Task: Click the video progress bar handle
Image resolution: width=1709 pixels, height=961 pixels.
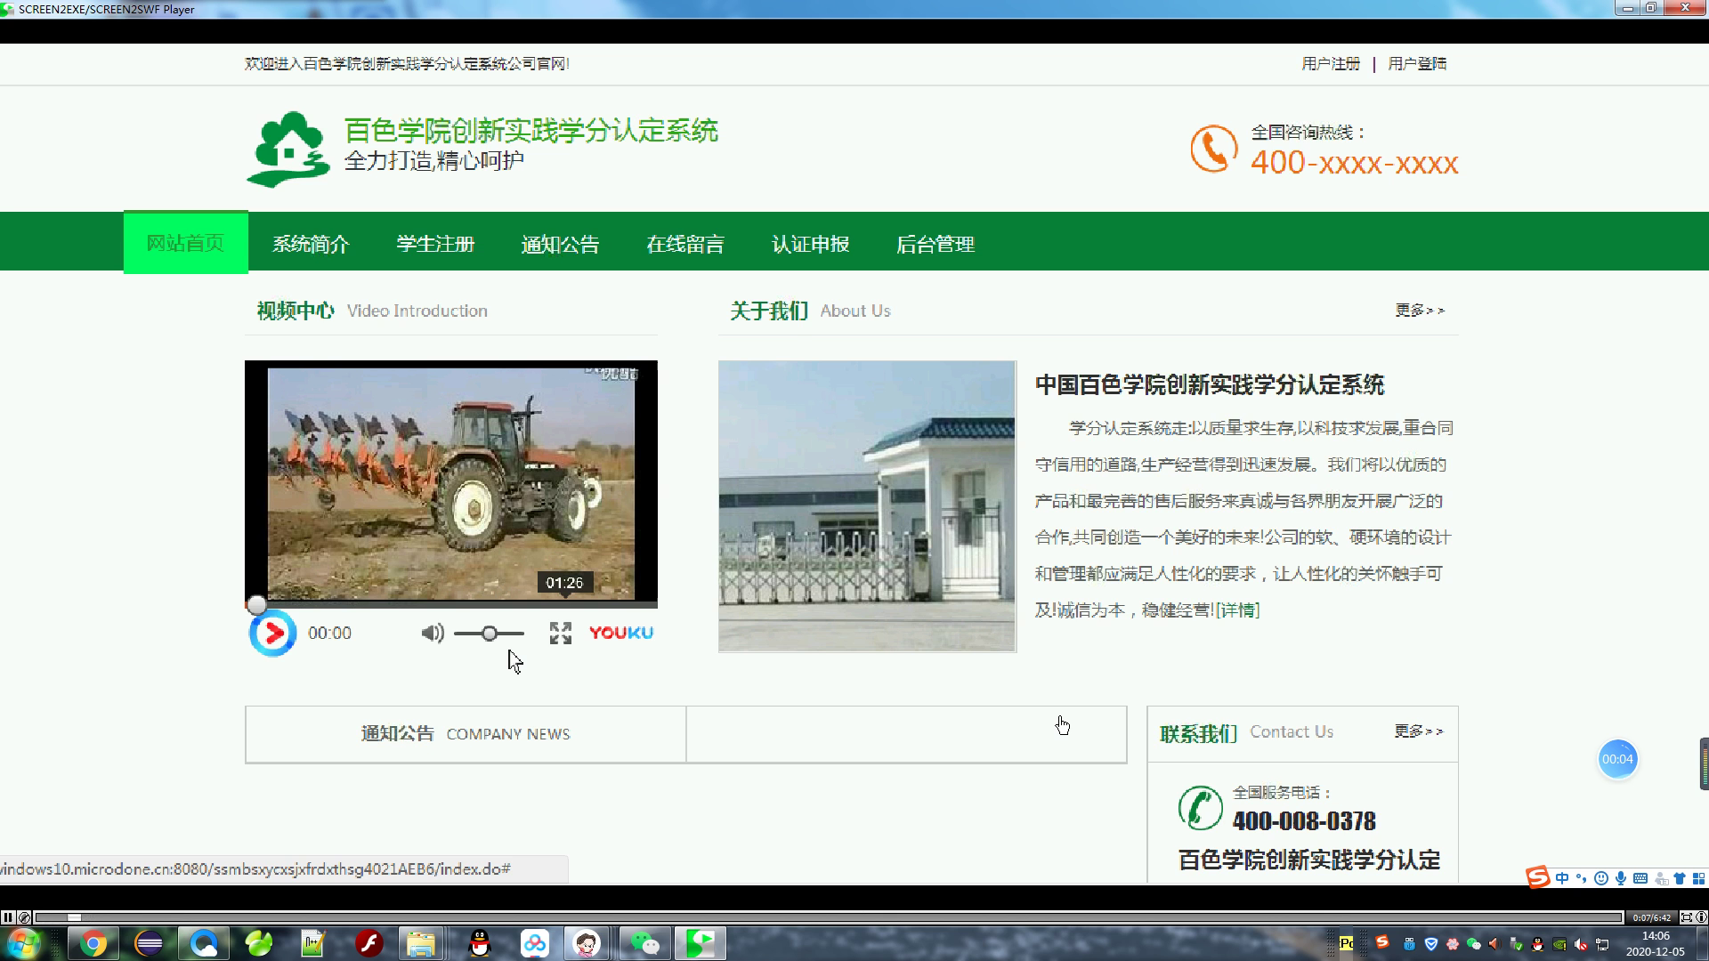Action: (x=256, y=605)
